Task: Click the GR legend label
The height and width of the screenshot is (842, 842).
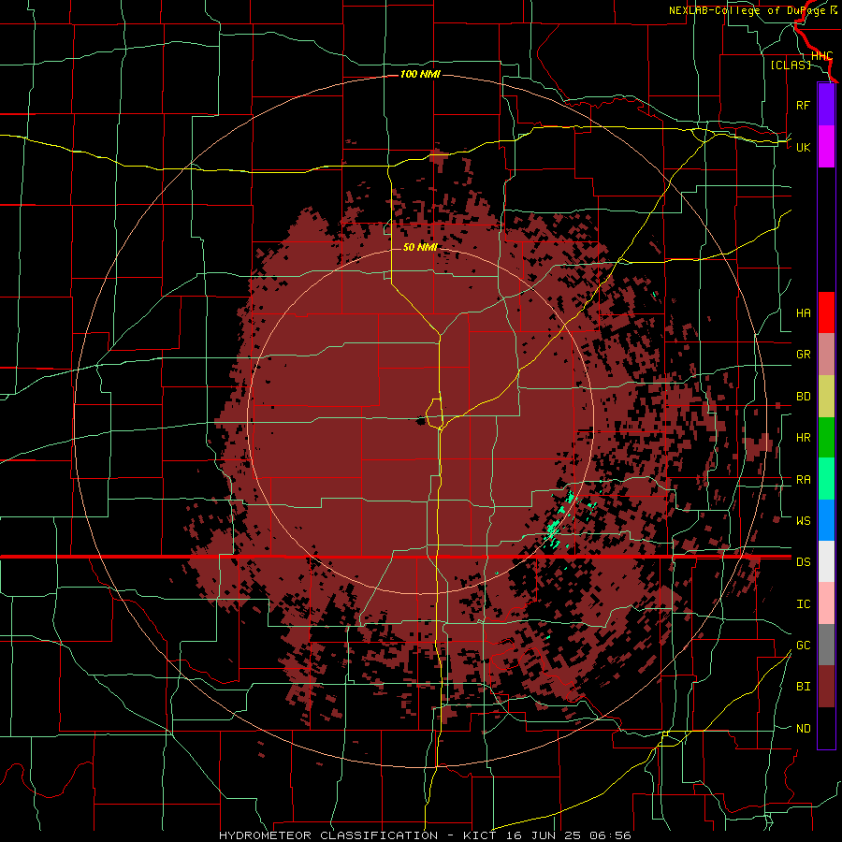Action: tap(803, 355)
